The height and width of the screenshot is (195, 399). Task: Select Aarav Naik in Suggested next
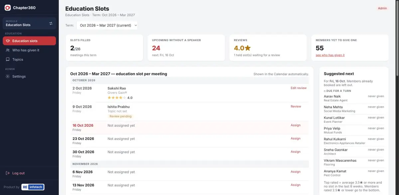[x=354, y=98]
